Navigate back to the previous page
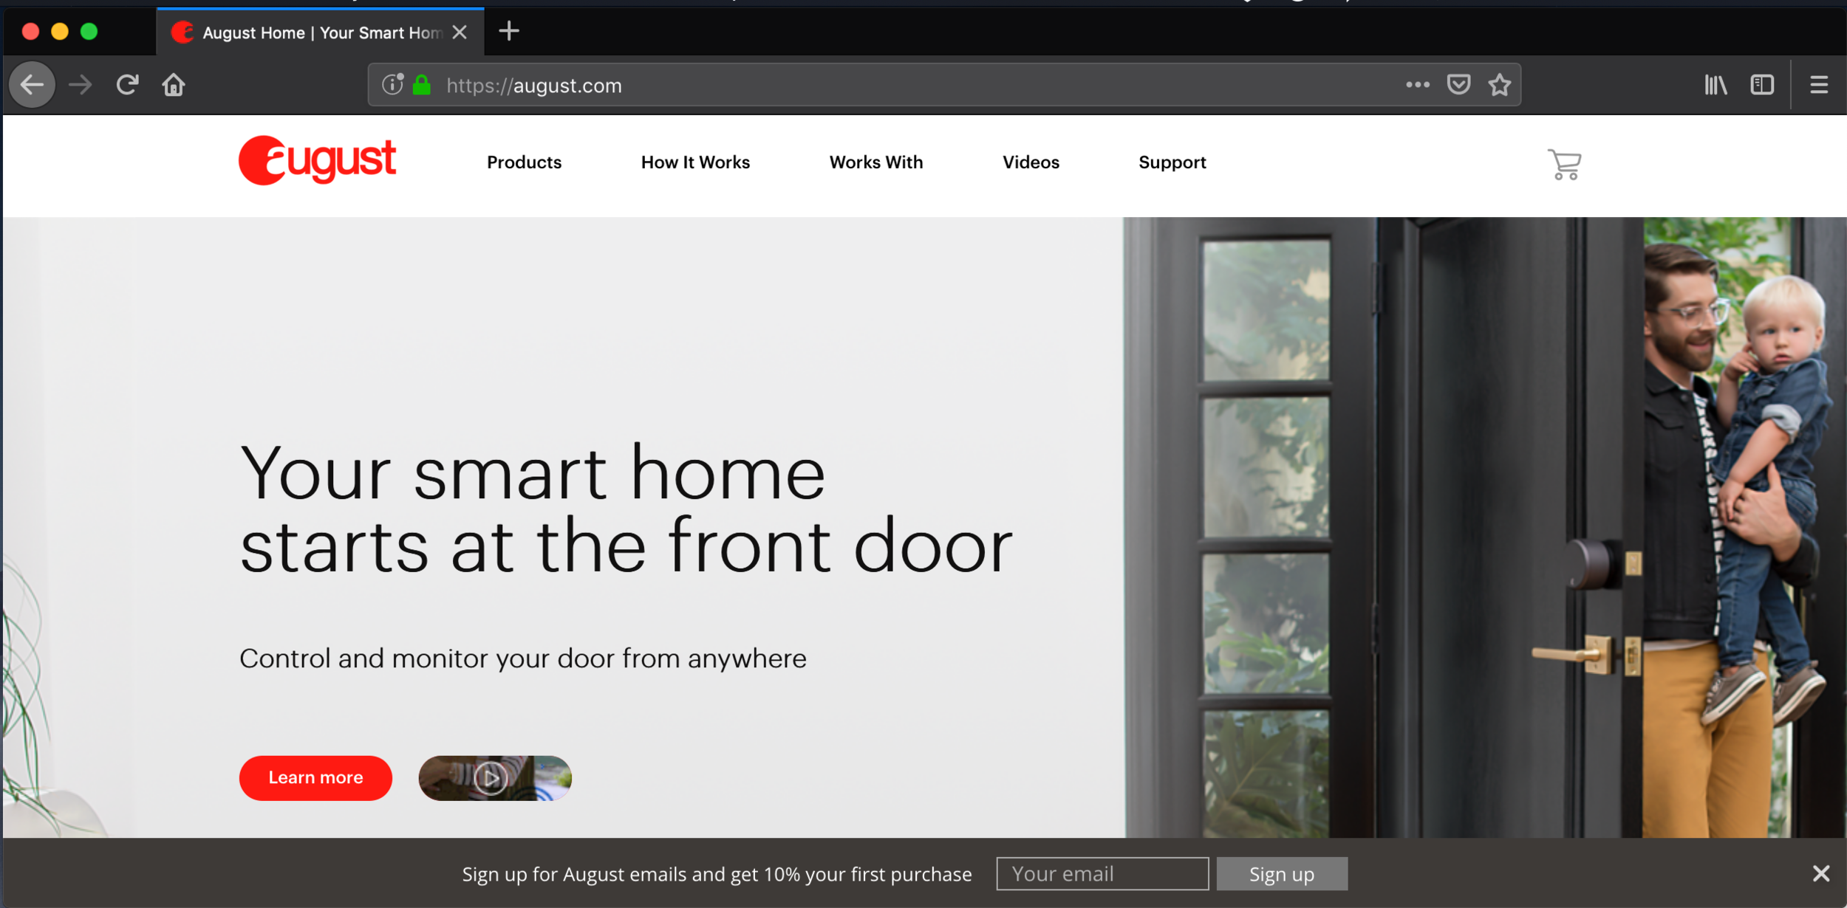 coord(32,84)
